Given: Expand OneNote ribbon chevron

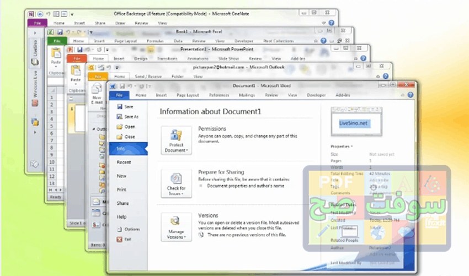Looking at the screenshot, I should pyautogui.click(x=324, y=23).
